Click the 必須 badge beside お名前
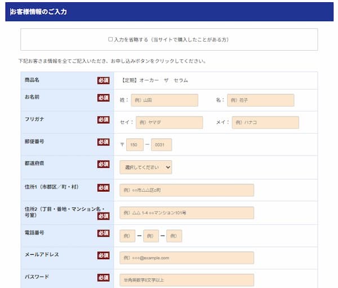 click(x=103, y=98)
